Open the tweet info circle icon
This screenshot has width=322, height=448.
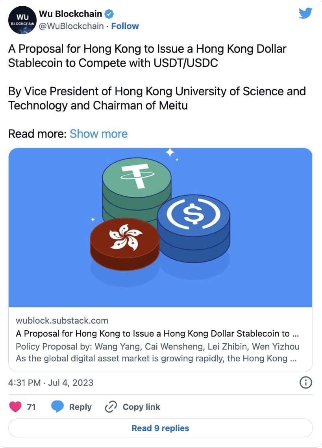[x=306, y=383]
